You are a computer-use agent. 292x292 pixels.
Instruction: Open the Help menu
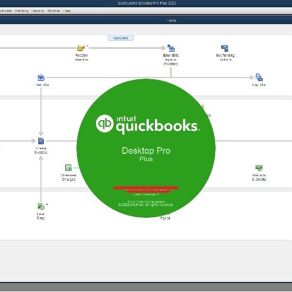coord(67,11)
